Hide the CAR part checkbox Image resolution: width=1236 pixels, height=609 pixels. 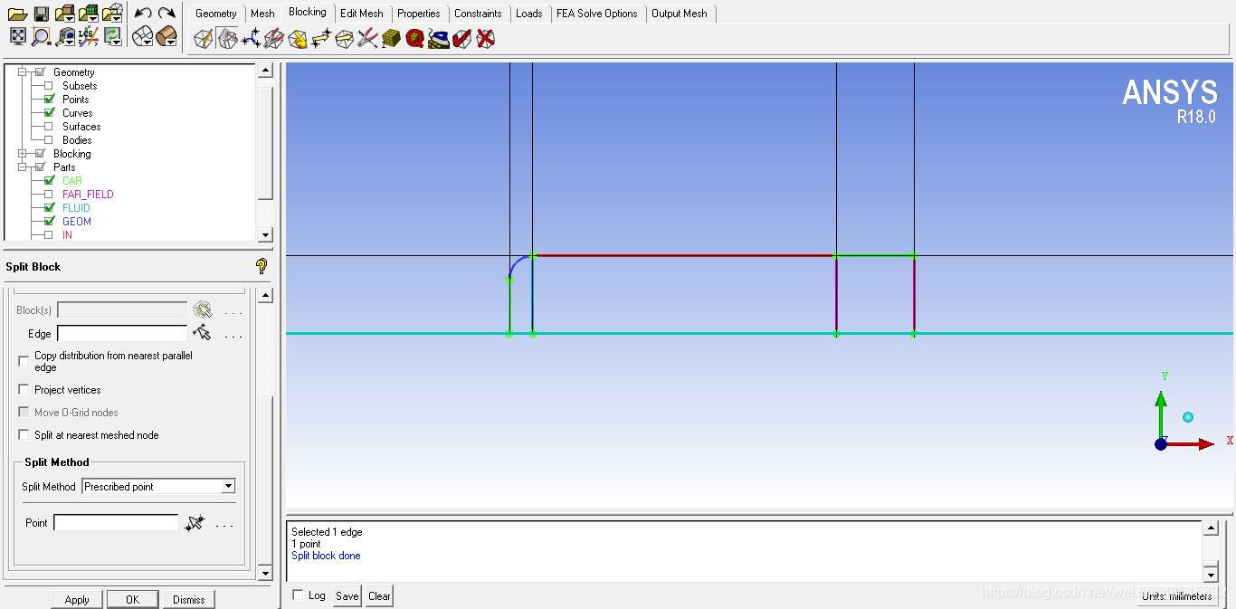pyautogui.click(x=49, y=181)
